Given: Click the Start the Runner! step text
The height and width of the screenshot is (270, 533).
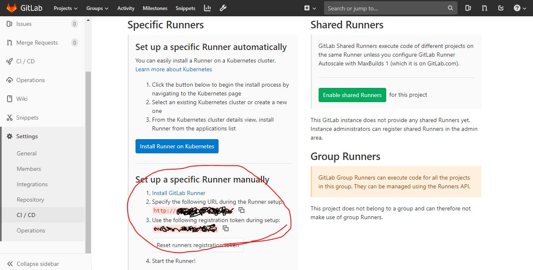Looking at the screenshot, I should click(173, 261).
